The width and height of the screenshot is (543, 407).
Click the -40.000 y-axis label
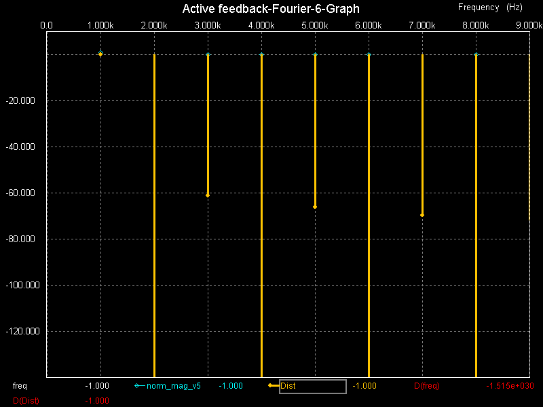coord(20,147)
